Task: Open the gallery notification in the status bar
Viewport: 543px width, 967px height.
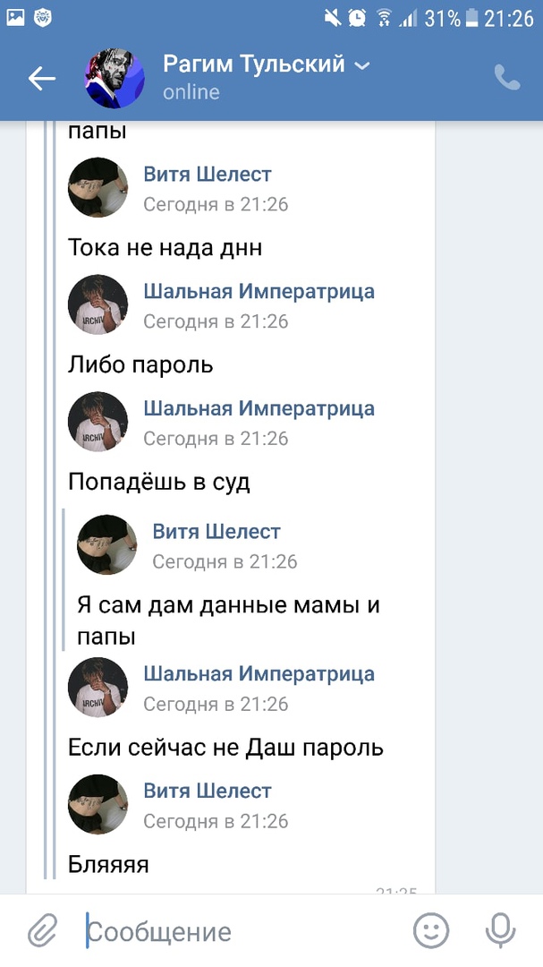Action: click(x=15, y=16)
